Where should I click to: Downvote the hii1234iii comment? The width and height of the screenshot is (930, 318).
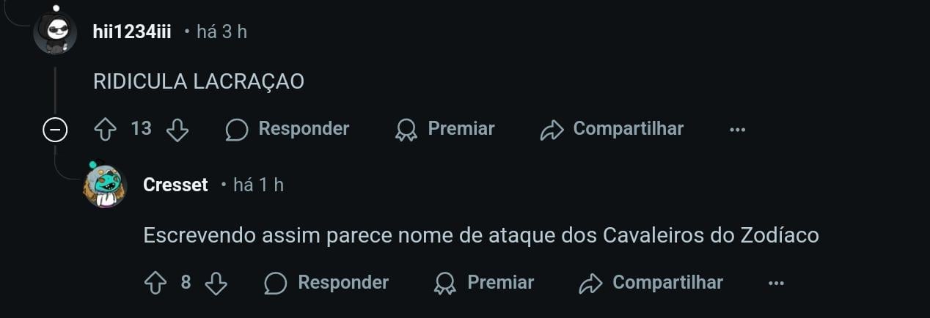click(x=177, y=130)
